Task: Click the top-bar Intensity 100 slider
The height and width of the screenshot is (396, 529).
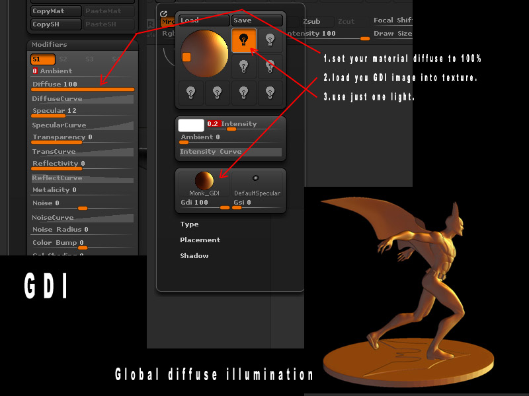Action: 328,35
